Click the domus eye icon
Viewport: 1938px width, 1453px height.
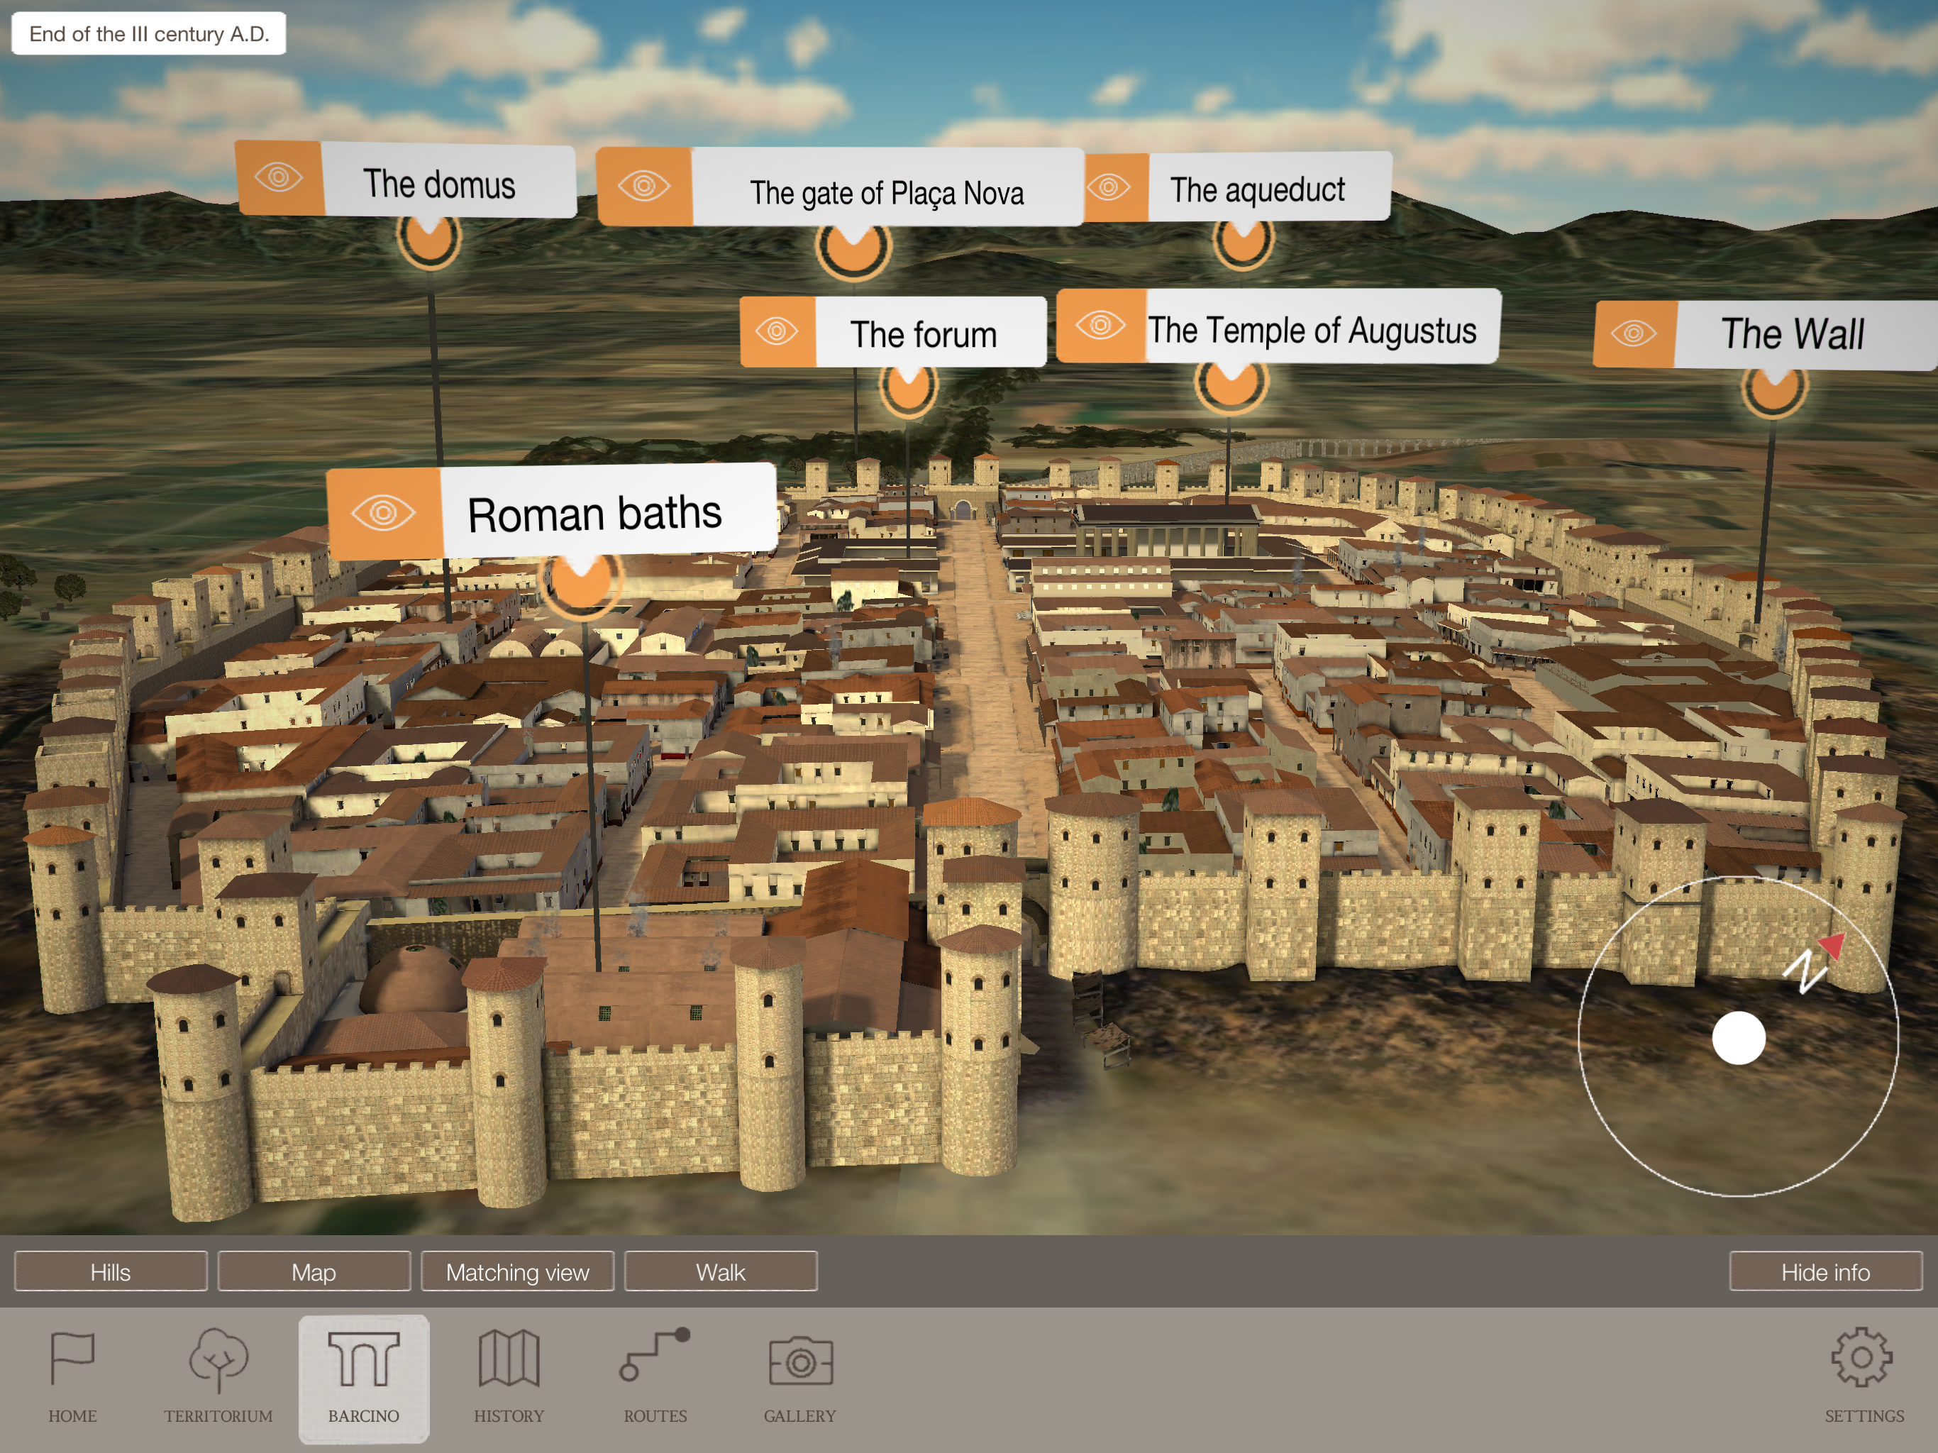pyautogui.click(x=279, y=178)
